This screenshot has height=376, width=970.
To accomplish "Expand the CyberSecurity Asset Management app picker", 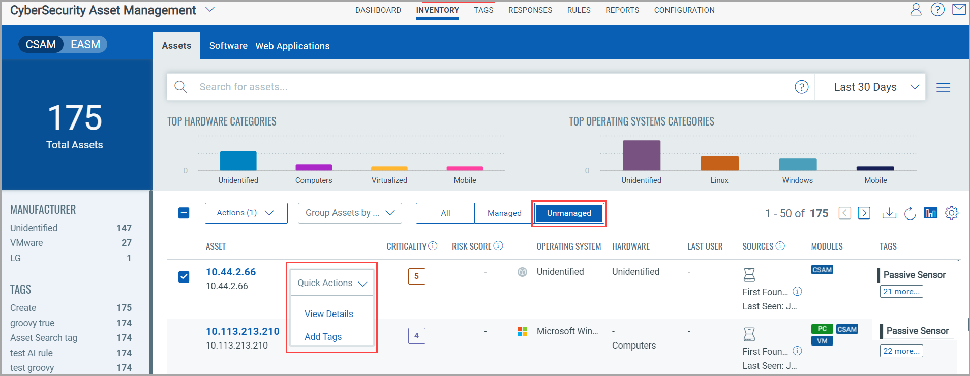I will tap(210, 10).
